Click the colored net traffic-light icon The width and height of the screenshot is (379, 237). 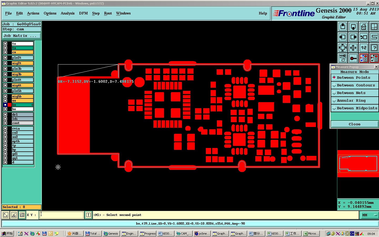tap(364, 58)
